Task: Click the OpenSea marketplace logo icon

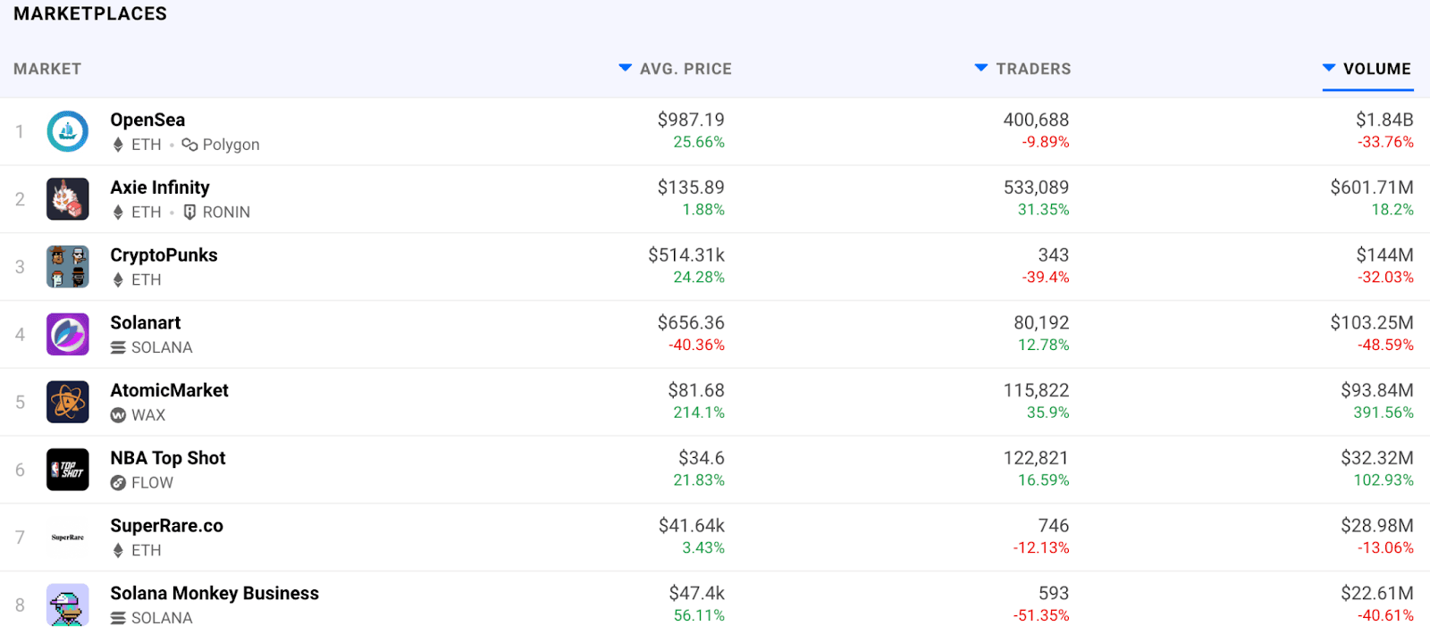Action: coord(68,132)
